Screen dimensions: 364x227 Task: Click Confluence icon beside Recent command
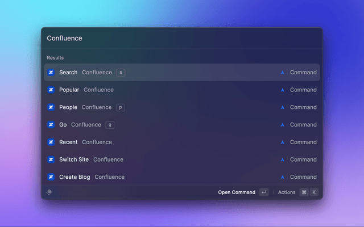pyautogui.click(x=51, y=142)
